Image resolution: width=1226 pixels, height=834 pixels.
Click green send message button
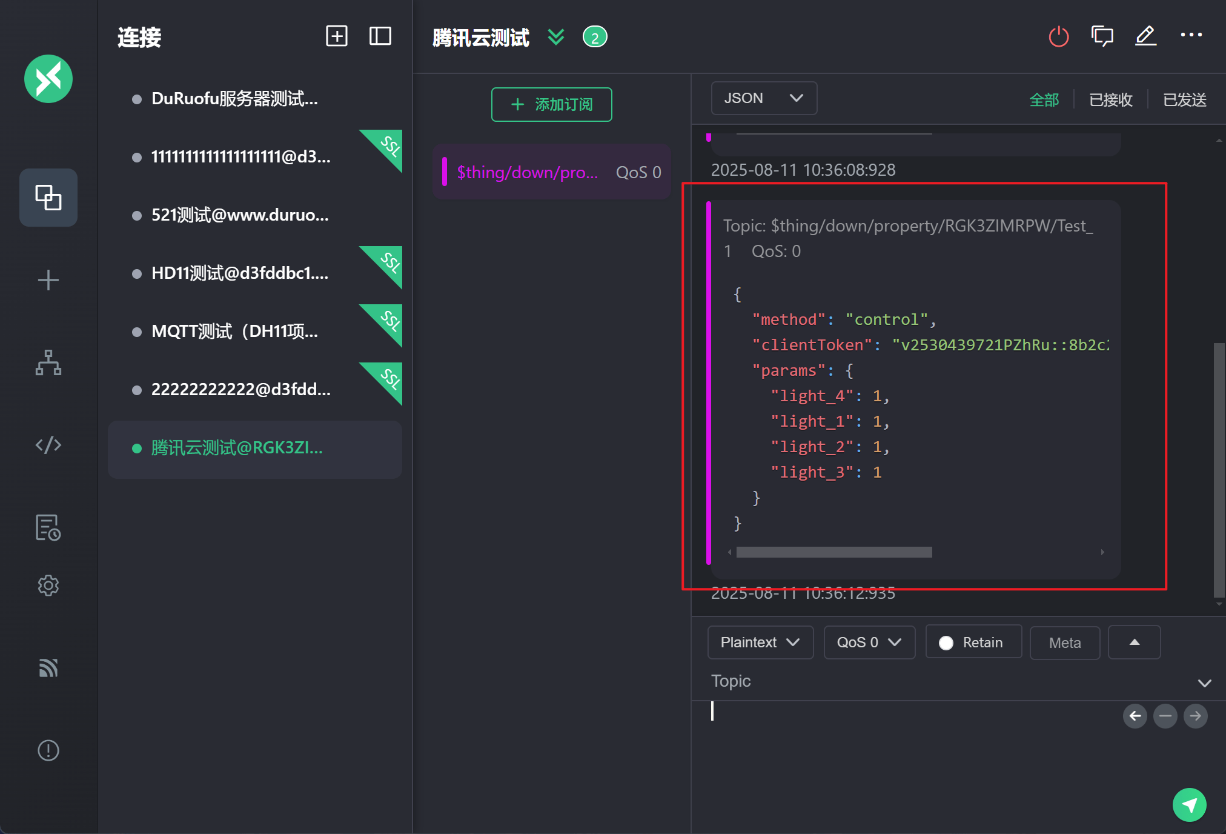click(1189, 804)
